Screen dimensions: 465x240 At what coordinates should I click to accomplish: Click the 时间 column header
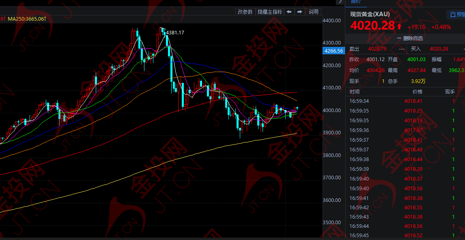tap(355, 92)
